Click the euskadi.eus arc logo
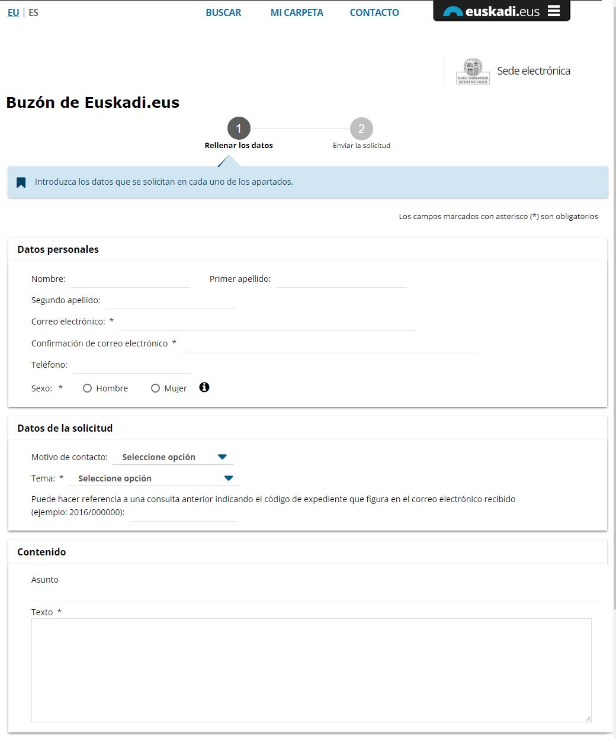 point(453,12)
